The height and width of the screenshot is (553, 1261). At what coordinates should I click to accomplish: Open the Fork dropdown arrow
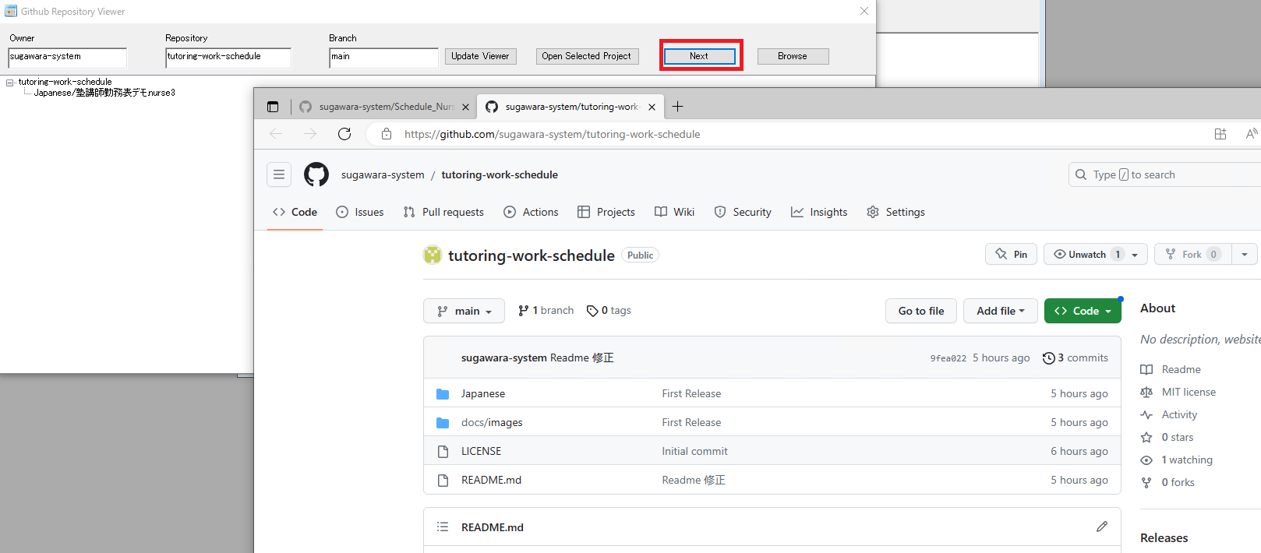(1245, 254)
